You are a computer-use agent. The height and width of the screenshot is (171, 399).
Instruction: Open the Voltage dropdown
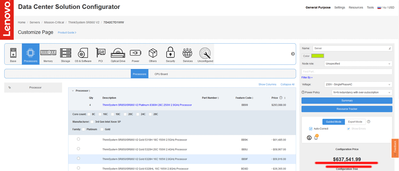coord(358,85)
